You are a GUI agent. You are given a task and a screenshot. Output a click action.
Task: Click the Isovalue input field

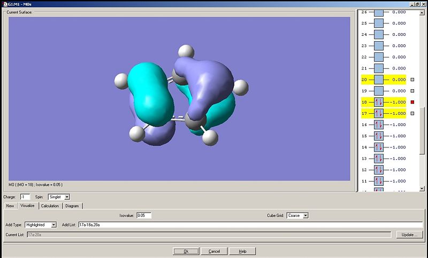click(x=144, y=215)
